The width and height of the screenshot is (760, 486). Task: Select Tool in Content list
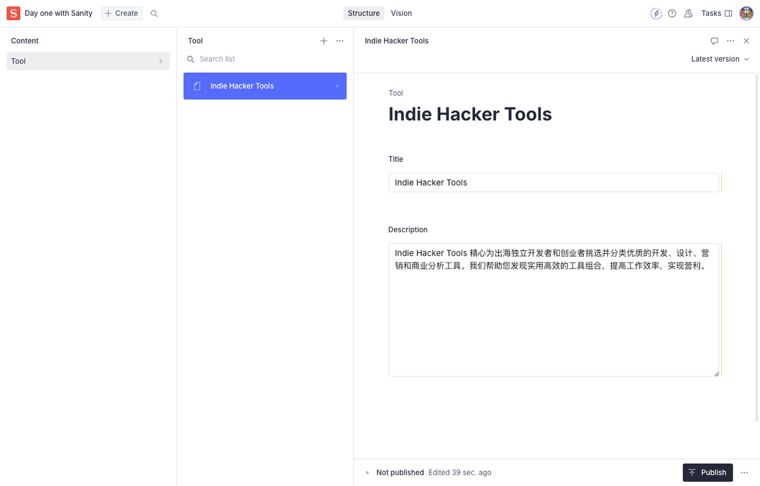pyautogui.click(x=88, y=61)
